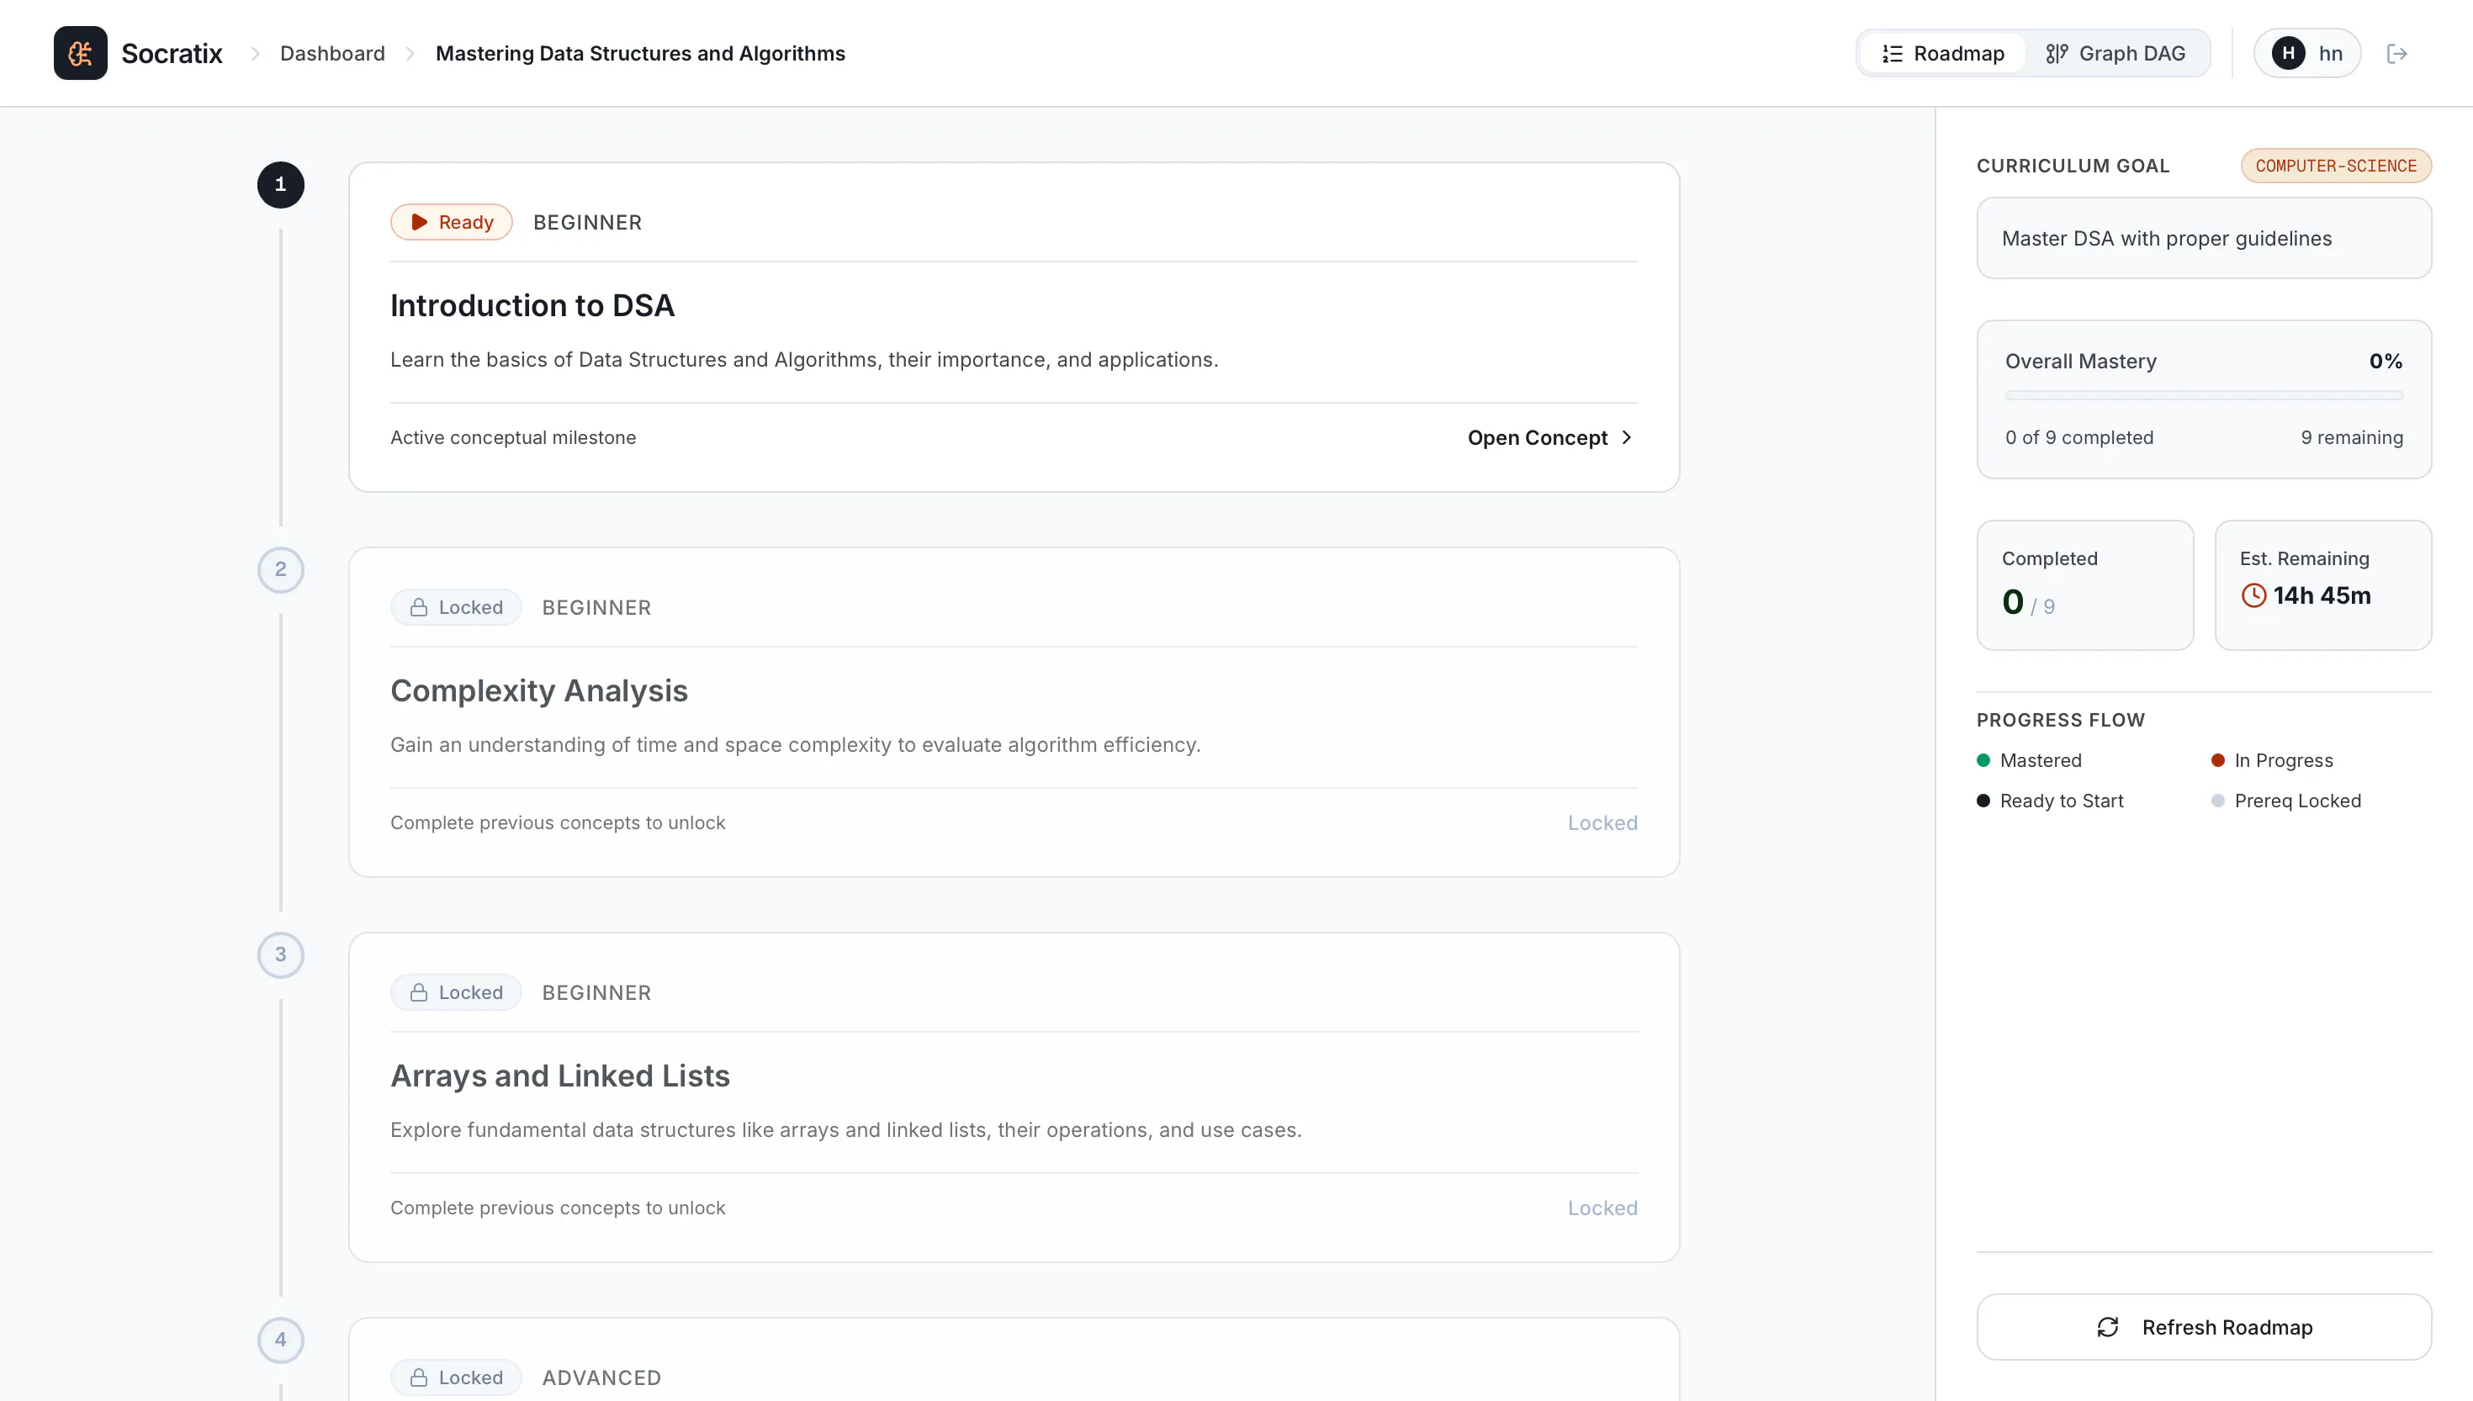The width and height of the screenshot is (2473, 1401).
Task: Click the Arrays and Linked Lists description text
Action: 845,1129
